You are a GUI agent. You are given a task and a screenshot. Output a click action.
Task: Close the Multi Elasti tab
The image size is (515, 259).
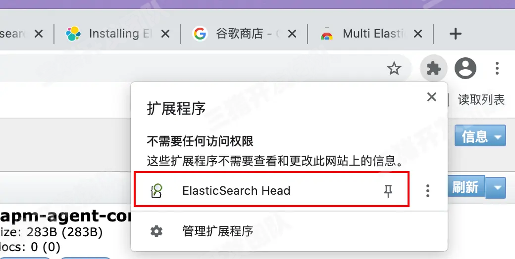click(x=418, y=34)
